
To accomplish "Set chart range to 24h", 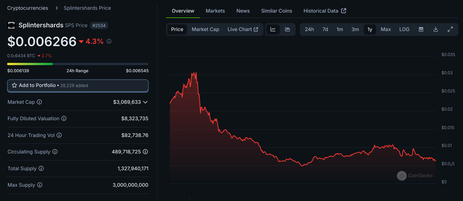I will pyautogui.click(x=309, y=29).
